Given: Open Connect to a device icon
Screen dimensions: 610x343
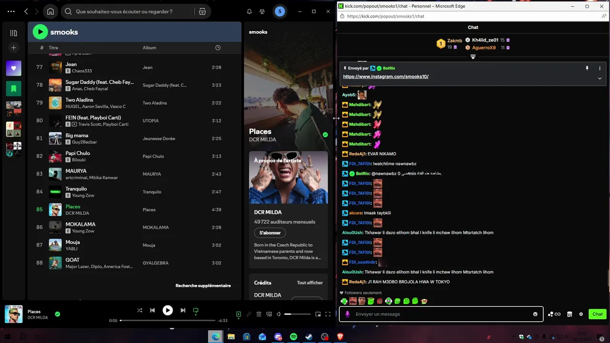Looking at the screenshot, I should [269, 314].
